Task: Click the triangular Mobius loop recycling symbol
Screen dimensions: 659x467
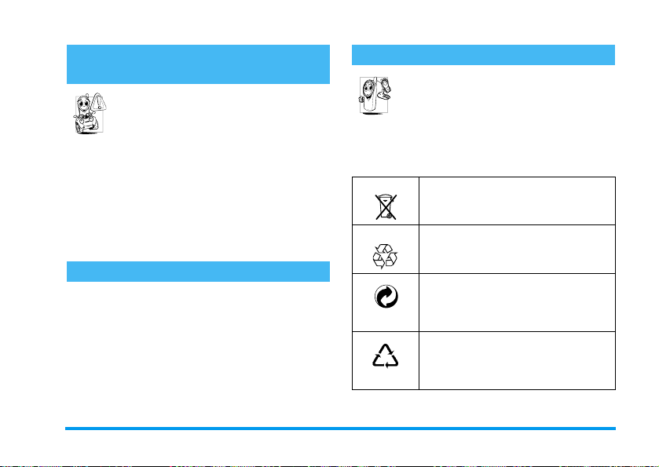Action: (386, 356)
